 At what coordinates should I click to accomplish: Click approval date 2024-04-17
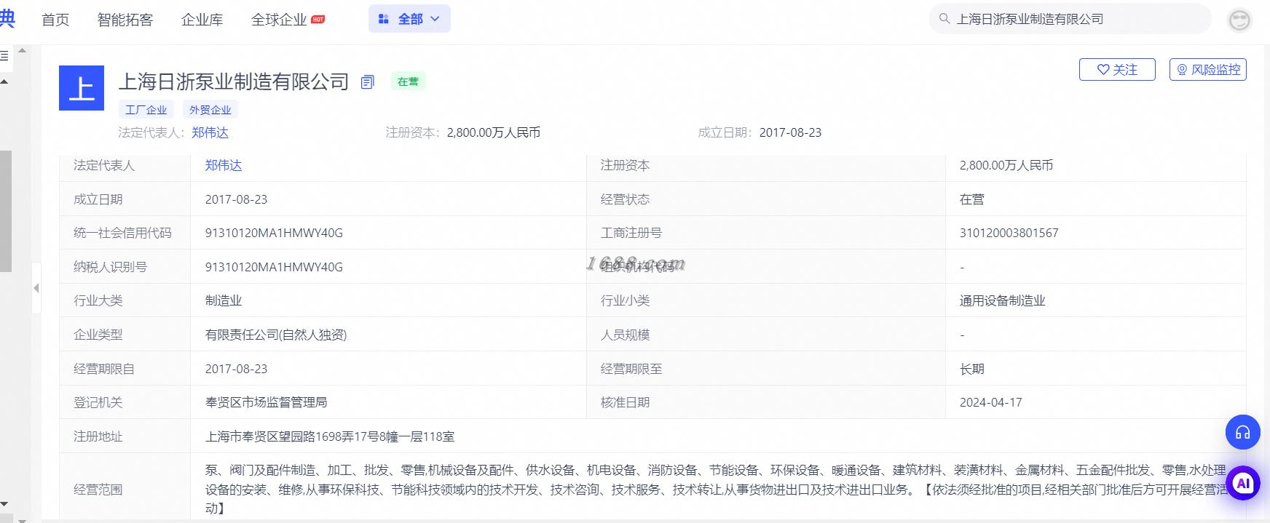tap(991, 402)
